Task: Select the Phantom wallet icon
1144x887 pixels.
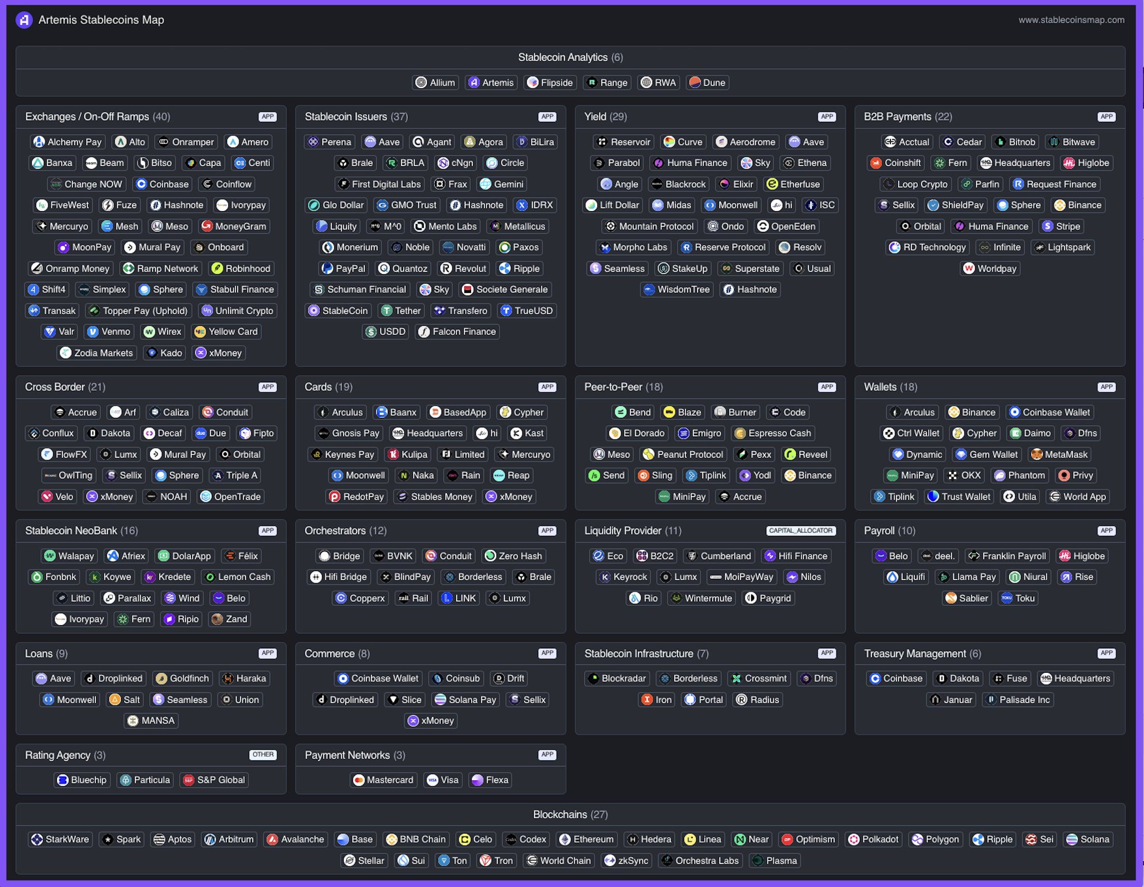Action: tap(1000, 476)
